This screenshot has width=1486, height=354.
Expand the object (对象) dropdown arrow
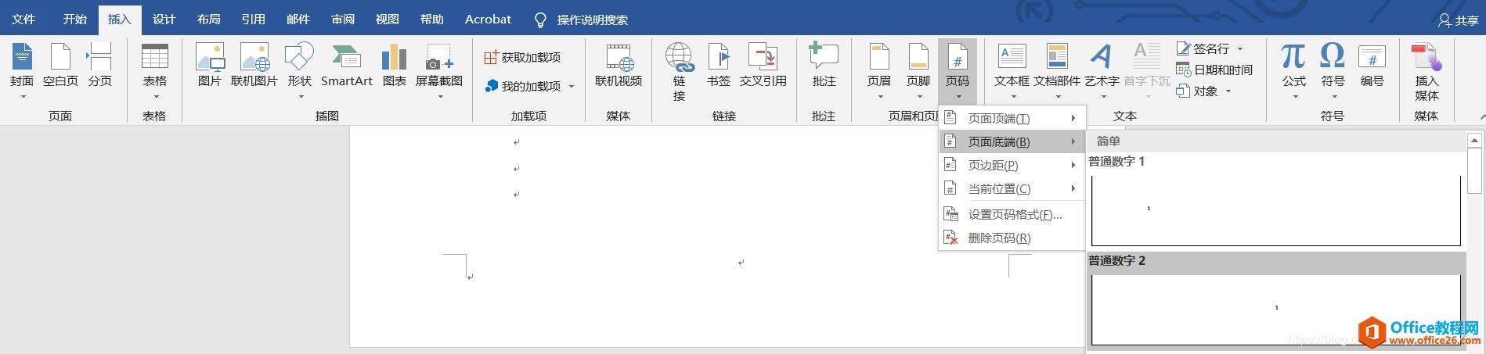click(1228, 91)
